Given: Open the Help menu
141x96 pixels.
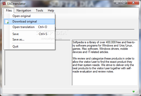Looking at the screenshot, I should tap(51, 10).
